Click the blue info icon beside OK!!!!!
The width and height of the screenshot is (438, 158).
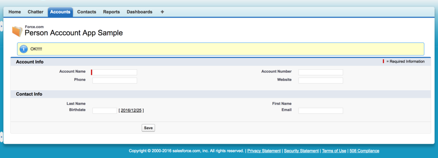point(24,49)
